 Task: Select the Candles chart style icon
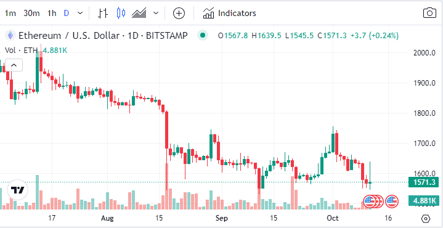pyautogui.click(x=121, y=14)
